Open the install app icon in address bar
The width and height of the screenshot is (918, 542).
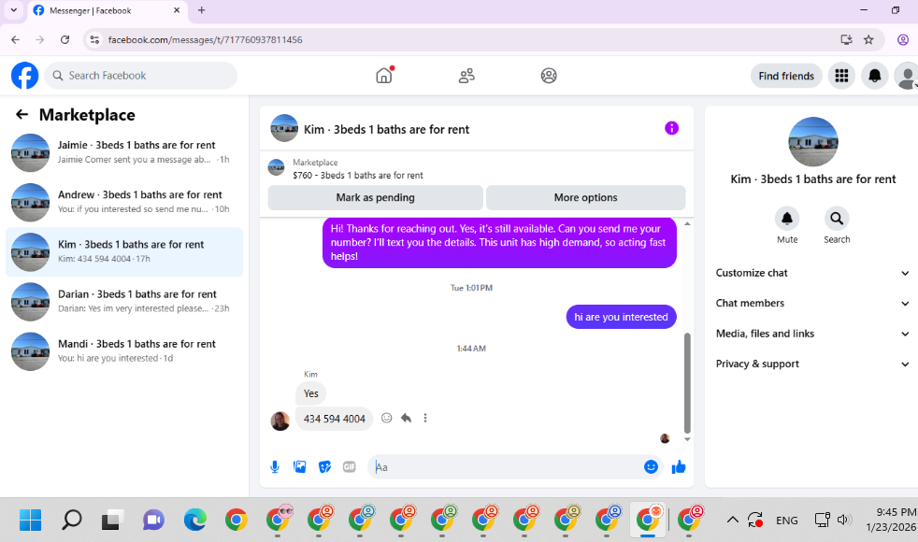[846, 40]
